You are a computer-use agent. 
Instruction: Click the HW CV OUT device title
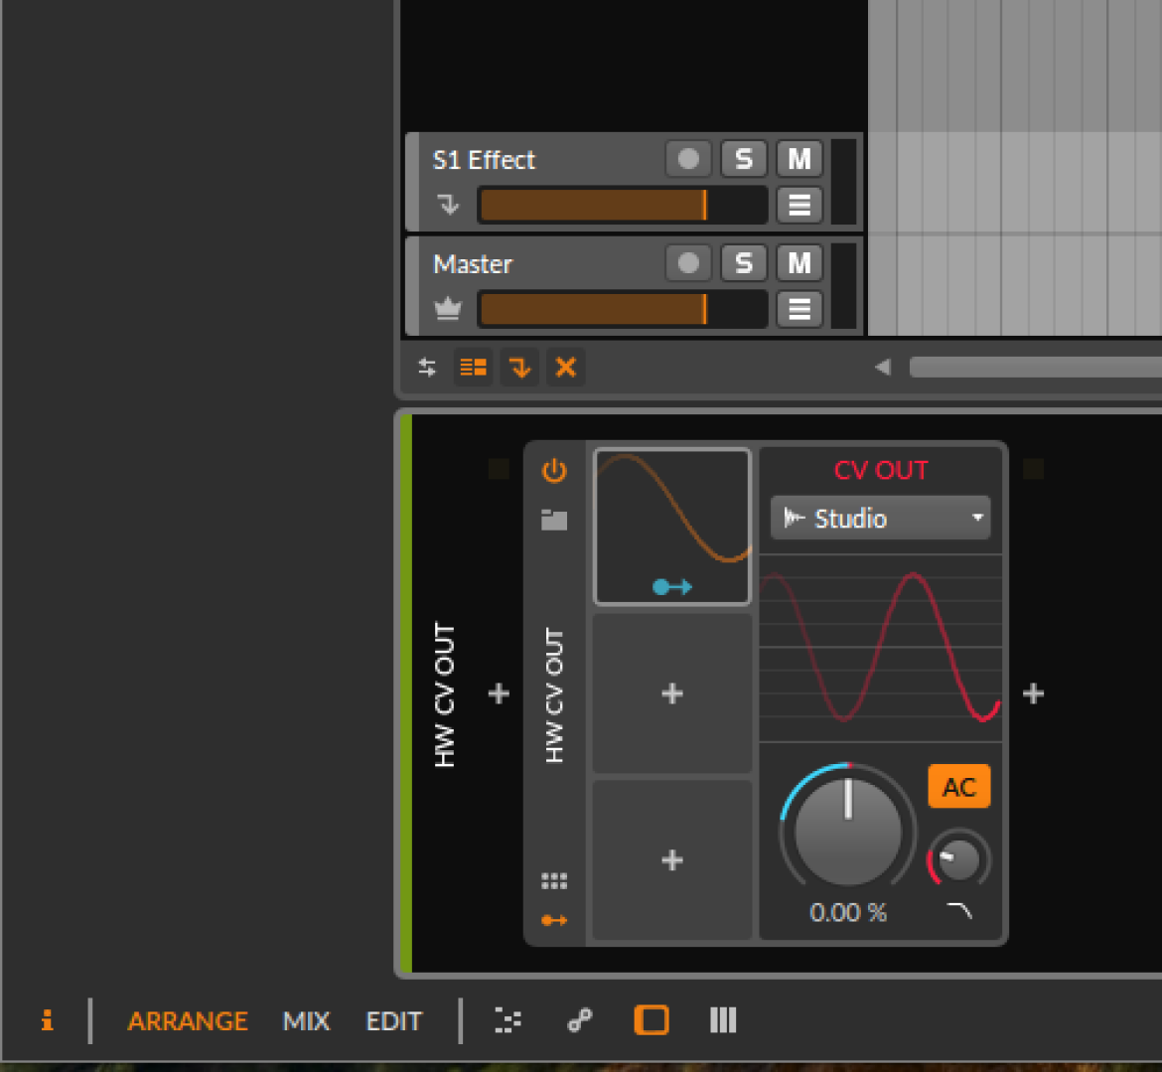click(554, 695)
